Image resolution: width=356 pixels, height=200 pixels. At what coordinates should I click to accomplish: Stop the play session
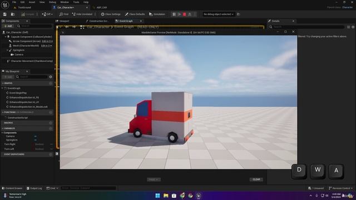click(185, 14)
